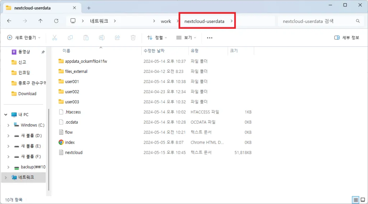Screen dimensions: 368x204
Task: Click the work breadcrumb
Action: click(166, 21)
